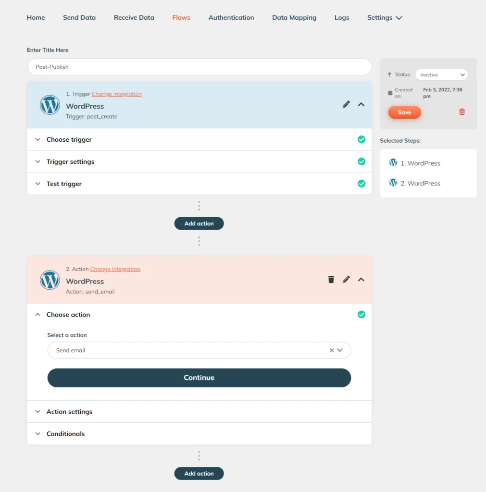Open the Settings menu

(x=385, y=18)
